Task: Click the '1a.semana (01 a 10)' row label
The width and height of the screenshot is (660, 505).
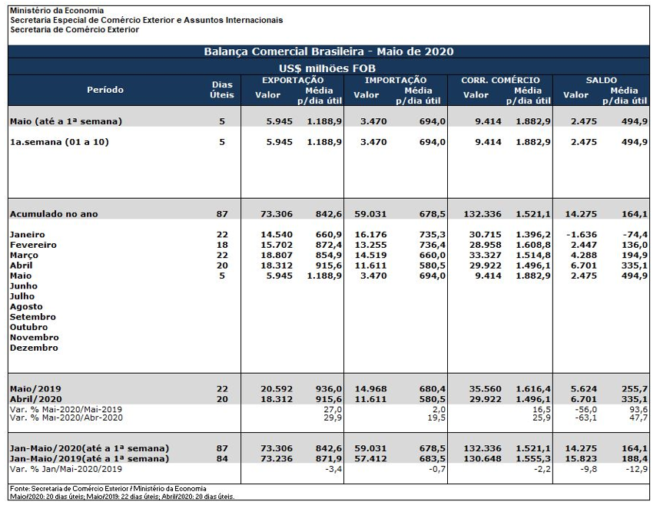Action: [x=59, y=142]
